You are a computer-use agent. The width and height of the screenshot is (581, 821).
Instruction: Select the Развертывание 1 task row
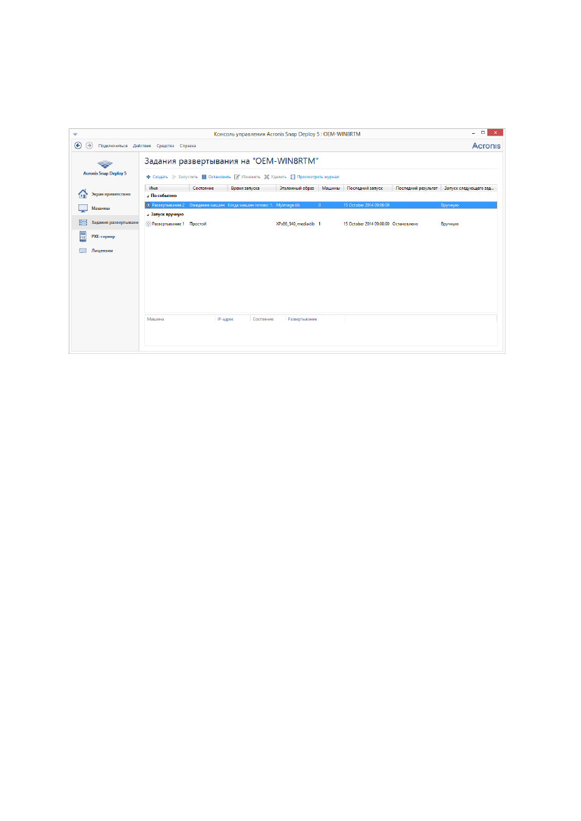tap(321, 224)
